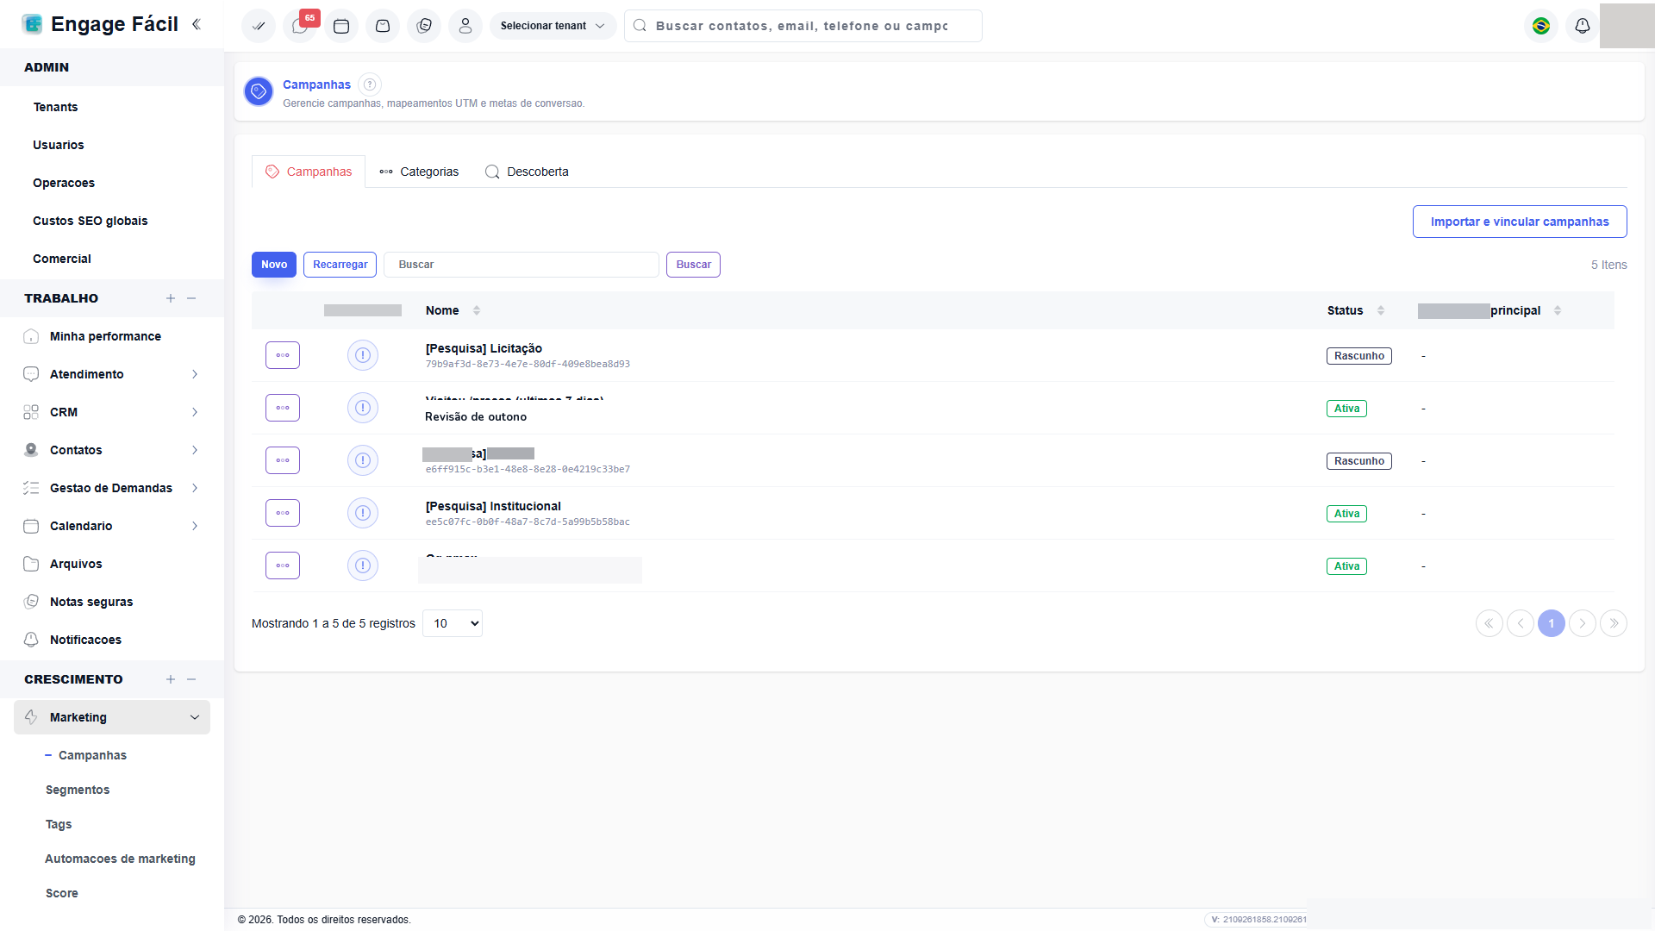This screenshot has height=931, width=1655.
Task: Open the double-check tasks icon in top bar
Action: point(259,26)
